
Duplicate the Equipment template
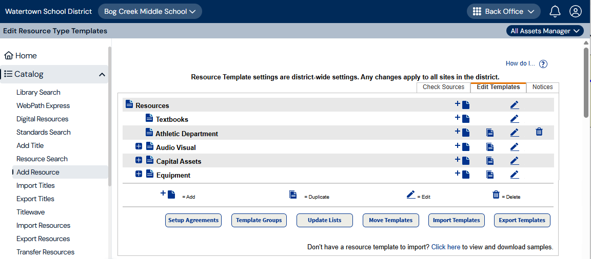pos(490,175)
